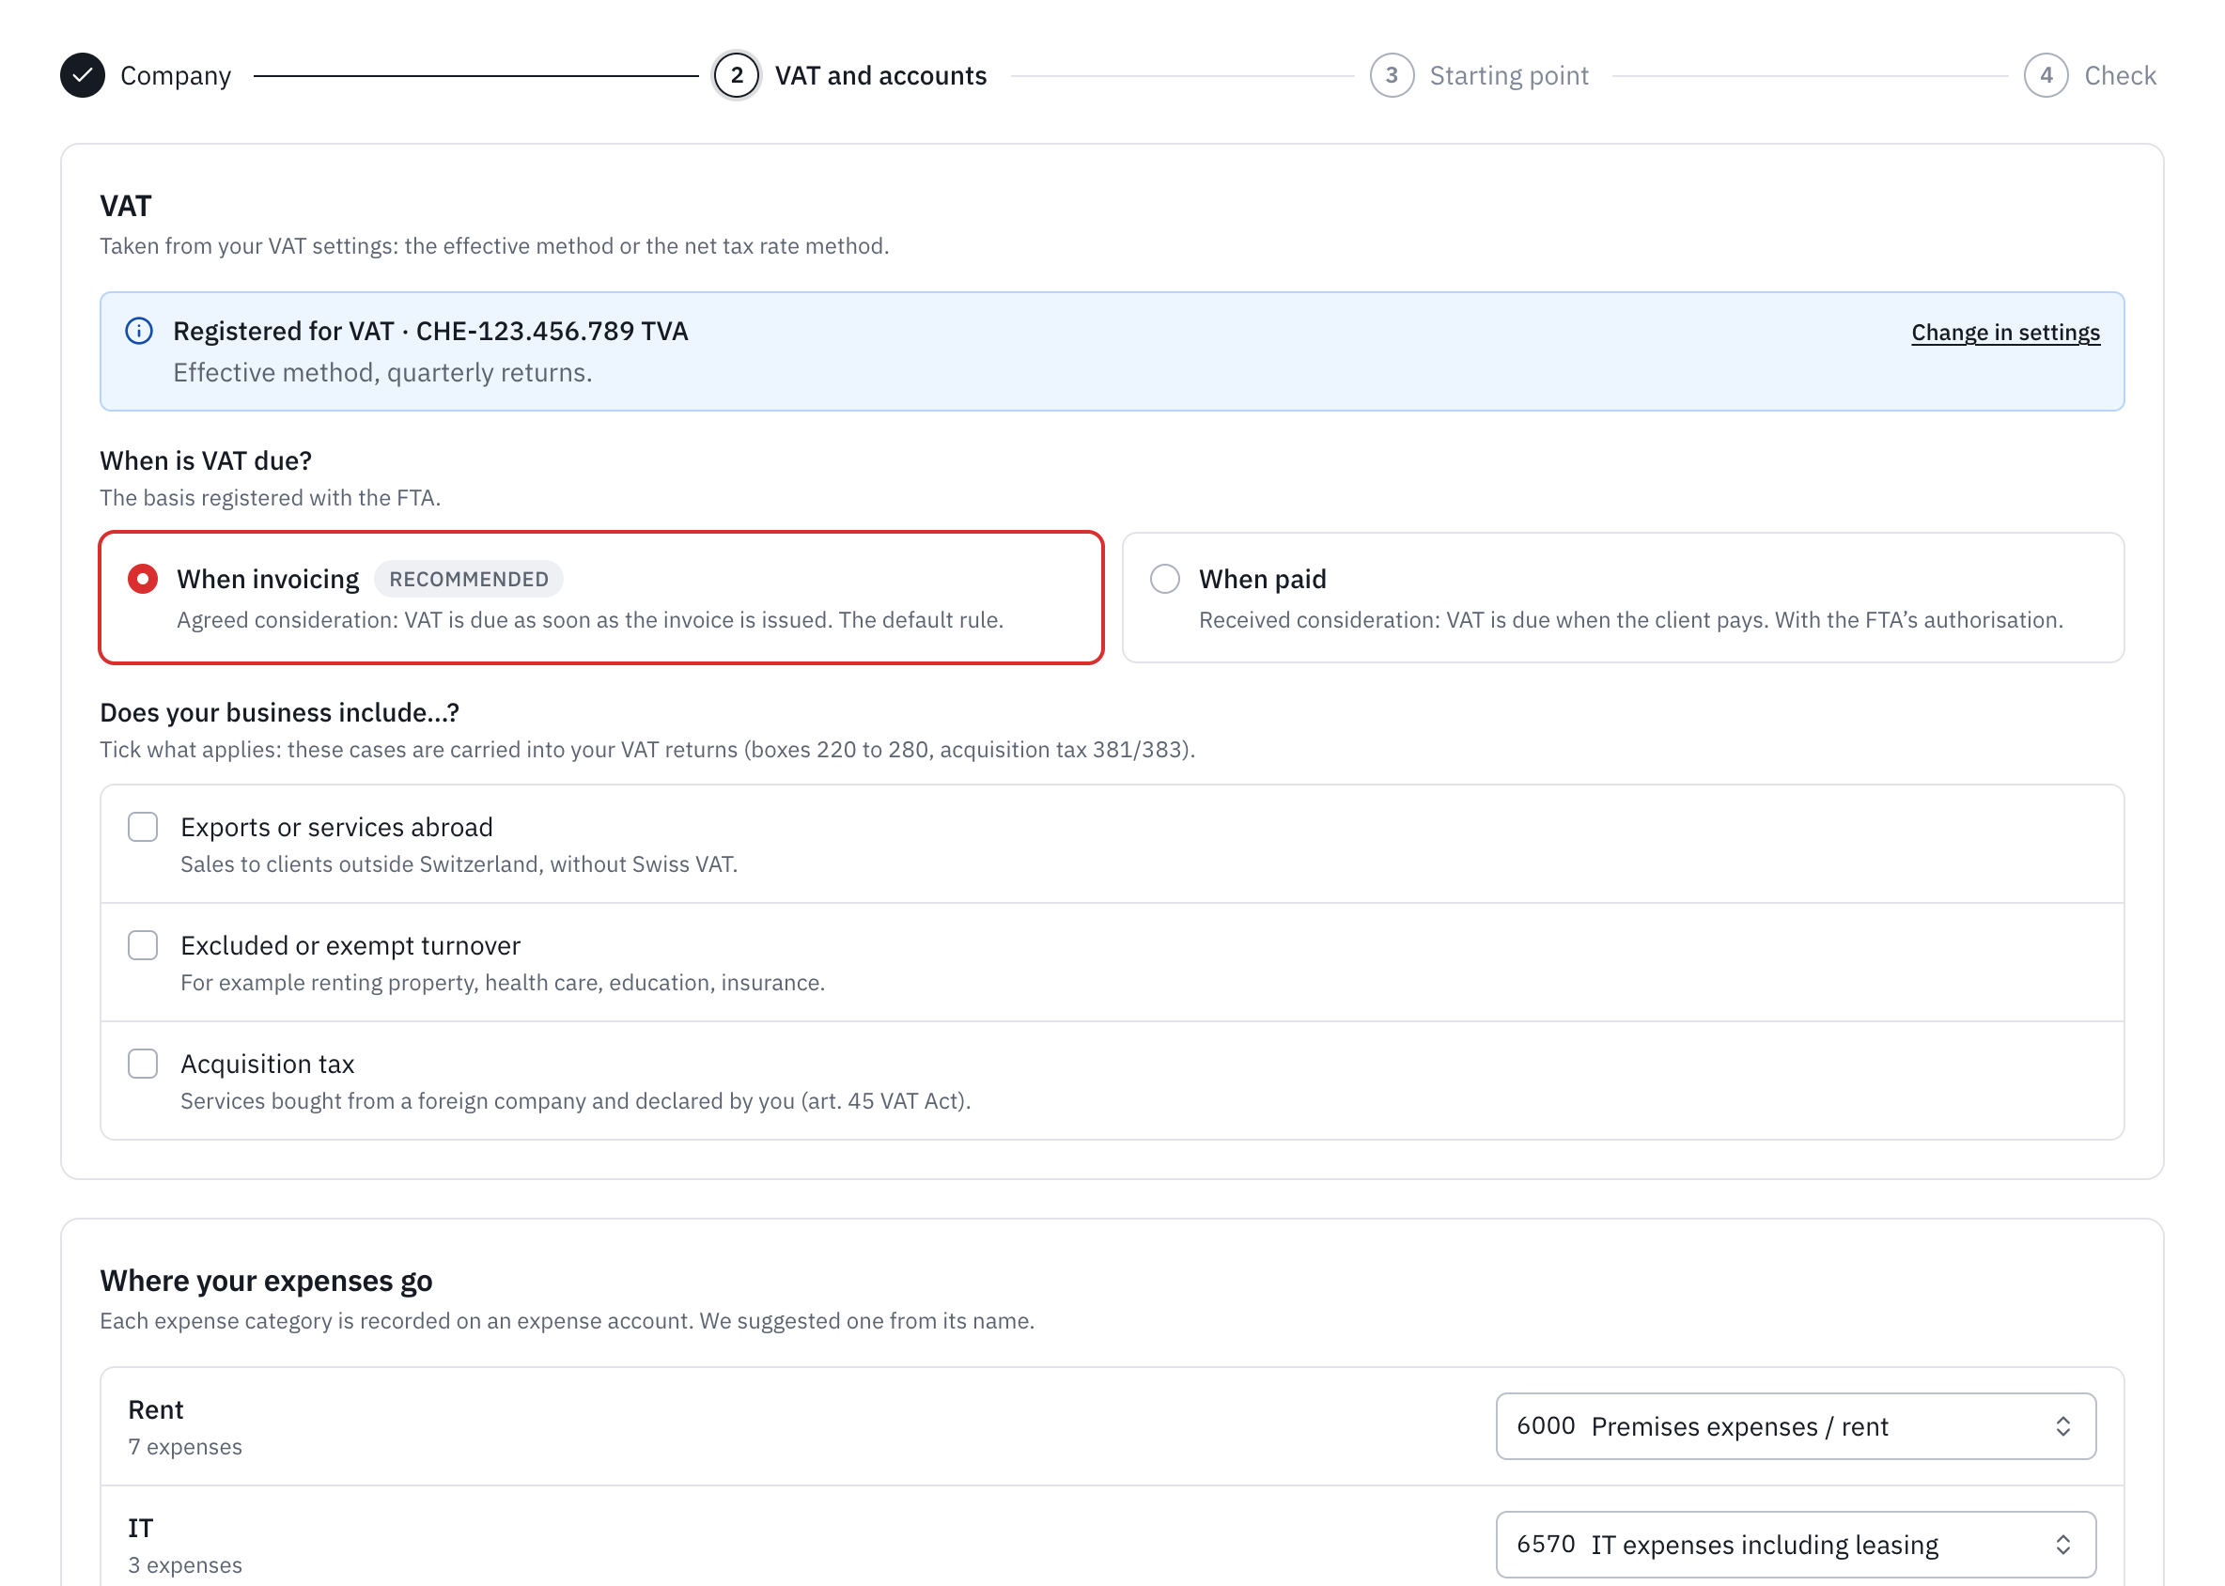The width and height of the screenshot is (2225, 1586).
Task: Open the IT expense account dropdown
Action: point(1796,1544)
